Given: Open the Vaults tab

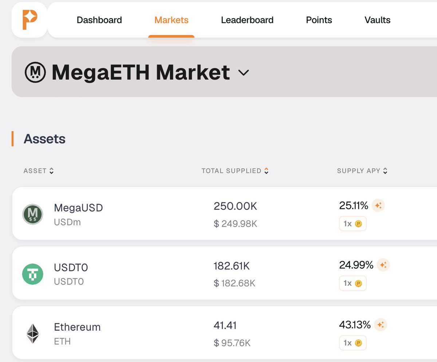Looking at the screenshot, I should click(x=377, y=20).
